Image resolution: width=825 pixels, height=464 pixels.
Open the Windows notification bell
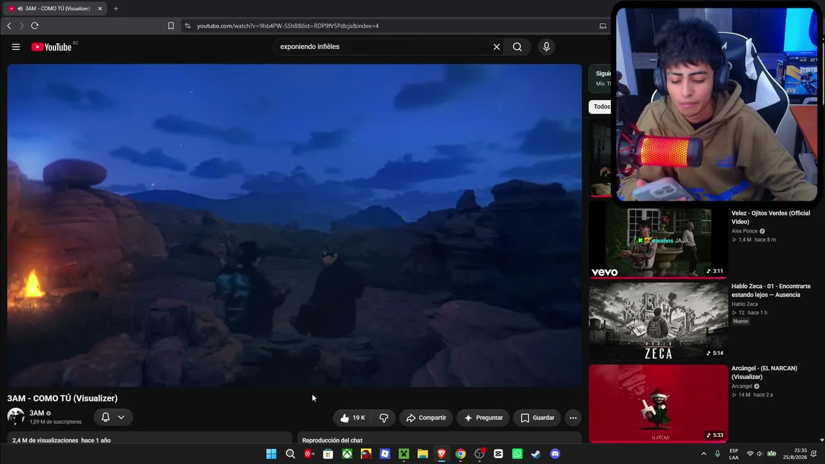tap(814, 454)
